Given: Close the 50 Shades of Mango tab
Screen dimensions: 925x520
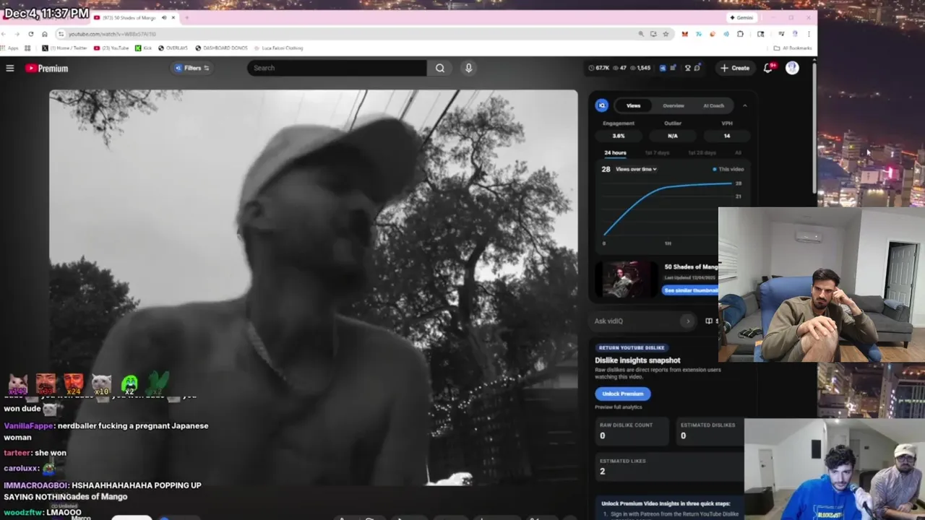Looking at the screenshot, I should tap(173, 17).
